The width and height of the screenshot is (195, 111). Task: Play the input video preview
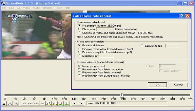coord(10,104)
